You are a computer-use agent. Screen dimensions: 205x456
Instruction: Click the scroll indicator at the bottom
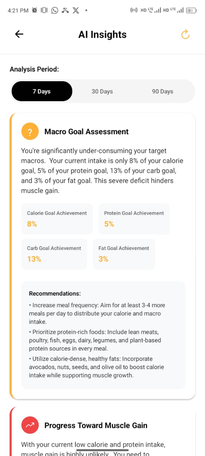pyautogui.click(x=102, y=450)
